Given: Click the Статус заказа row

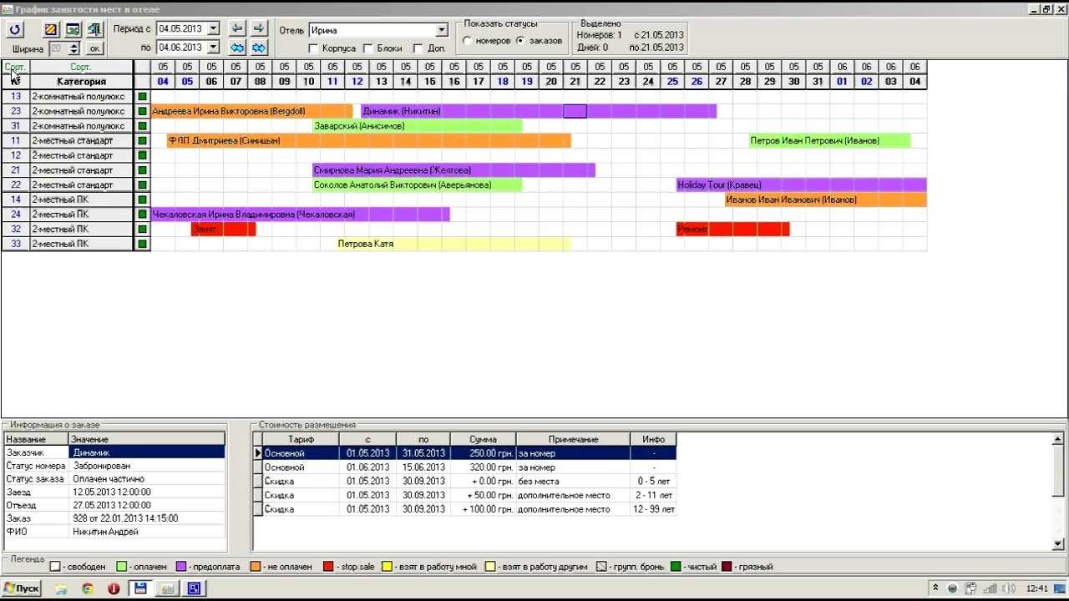Looking at the screenshot, I should click(115, 479).
